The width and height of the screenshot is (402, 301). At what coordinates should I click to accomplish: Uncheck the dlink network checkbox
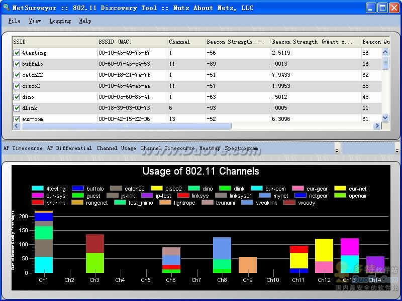click(x=17, y=108)
